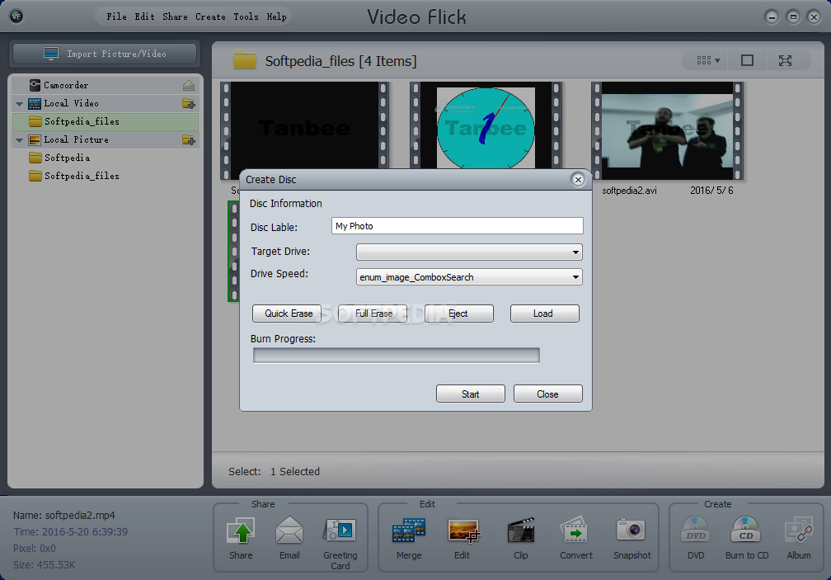Screen dimensions: 831x580
Task: Take a Snapshot with camera icon
Action: (x=631, y=530)
